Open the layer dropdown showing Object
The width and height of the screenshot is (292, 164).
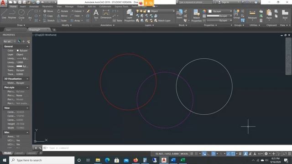point(161,11)
